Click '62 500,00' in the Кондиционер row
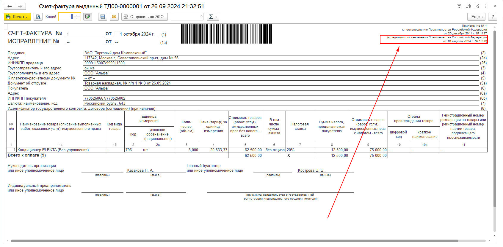 point(245,150)
